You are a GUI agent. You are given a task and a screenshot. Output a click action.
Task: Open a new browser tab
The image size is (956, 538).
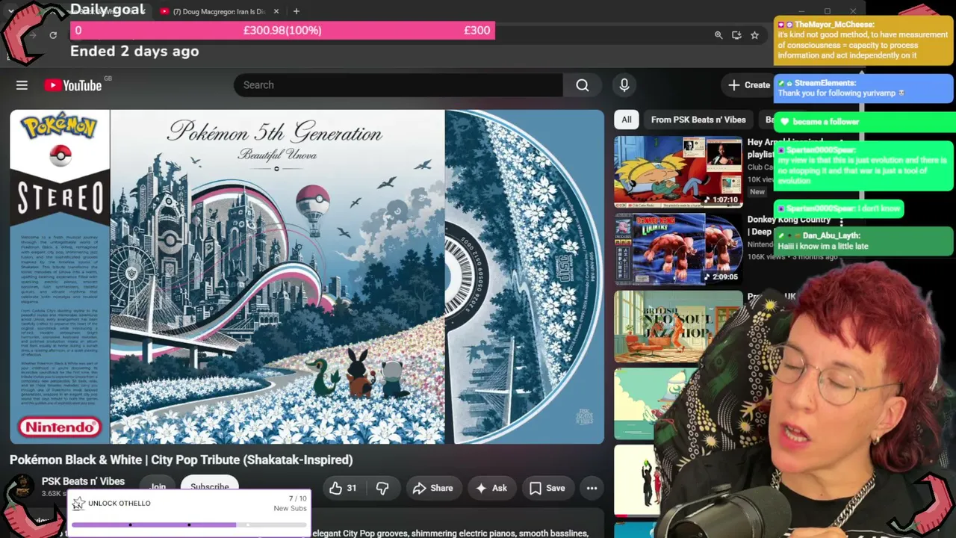coord(297,11)
